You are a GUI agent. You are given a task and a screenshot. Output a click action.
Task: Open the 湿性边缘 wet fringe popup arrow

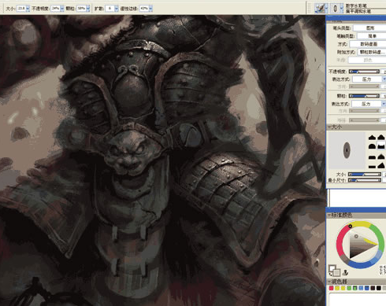click(150, 9)
